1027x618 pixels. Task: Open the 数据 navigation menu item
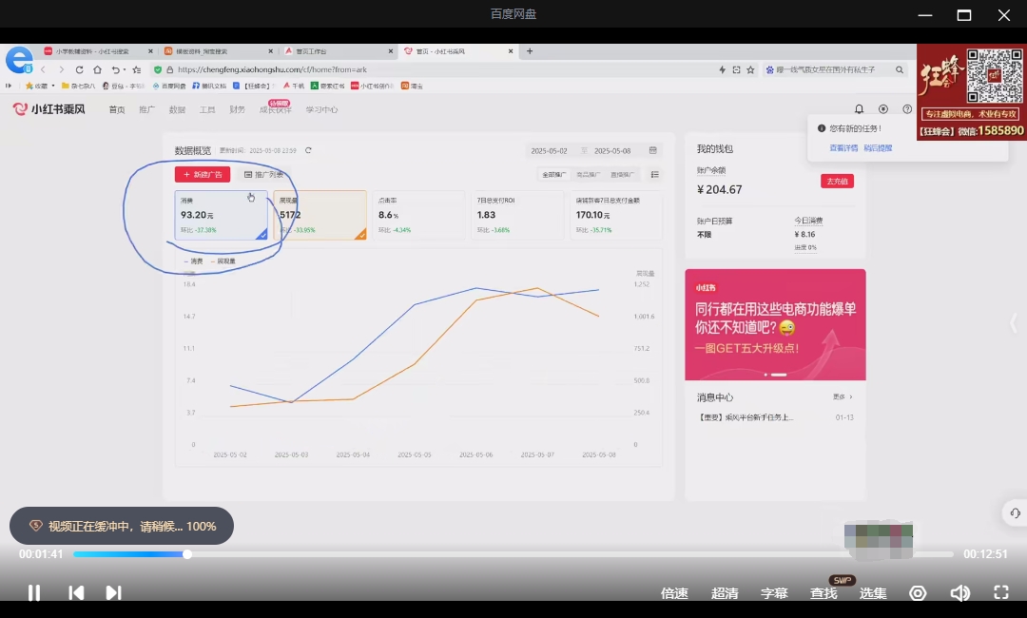click(x=177, y=110)
